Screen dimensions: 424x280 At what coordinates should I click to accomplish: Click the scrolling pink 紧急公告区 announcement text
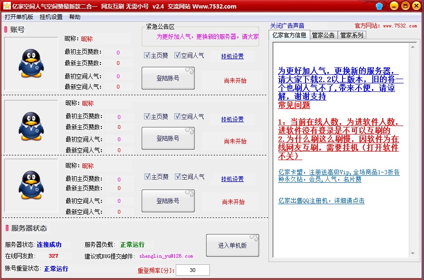207,36
